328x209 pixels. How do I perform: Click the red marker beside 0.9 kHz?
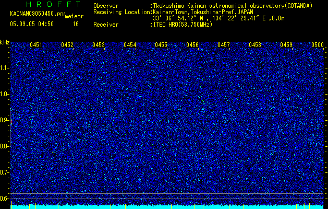(11, 122)
